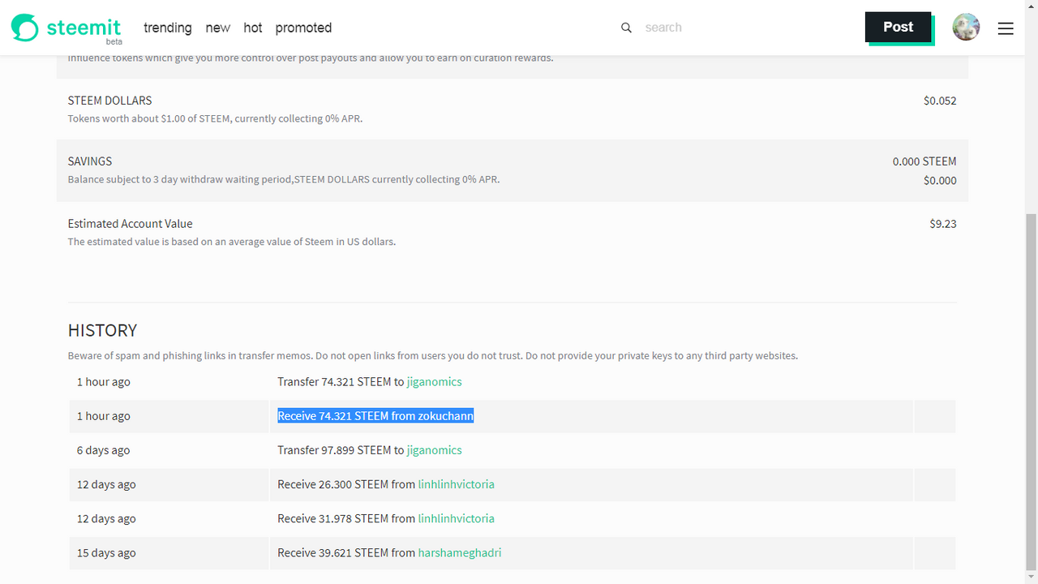The image size is (1038, 584).
Task: Click the Steemit logo icon
Action: (x=24, y=28)
